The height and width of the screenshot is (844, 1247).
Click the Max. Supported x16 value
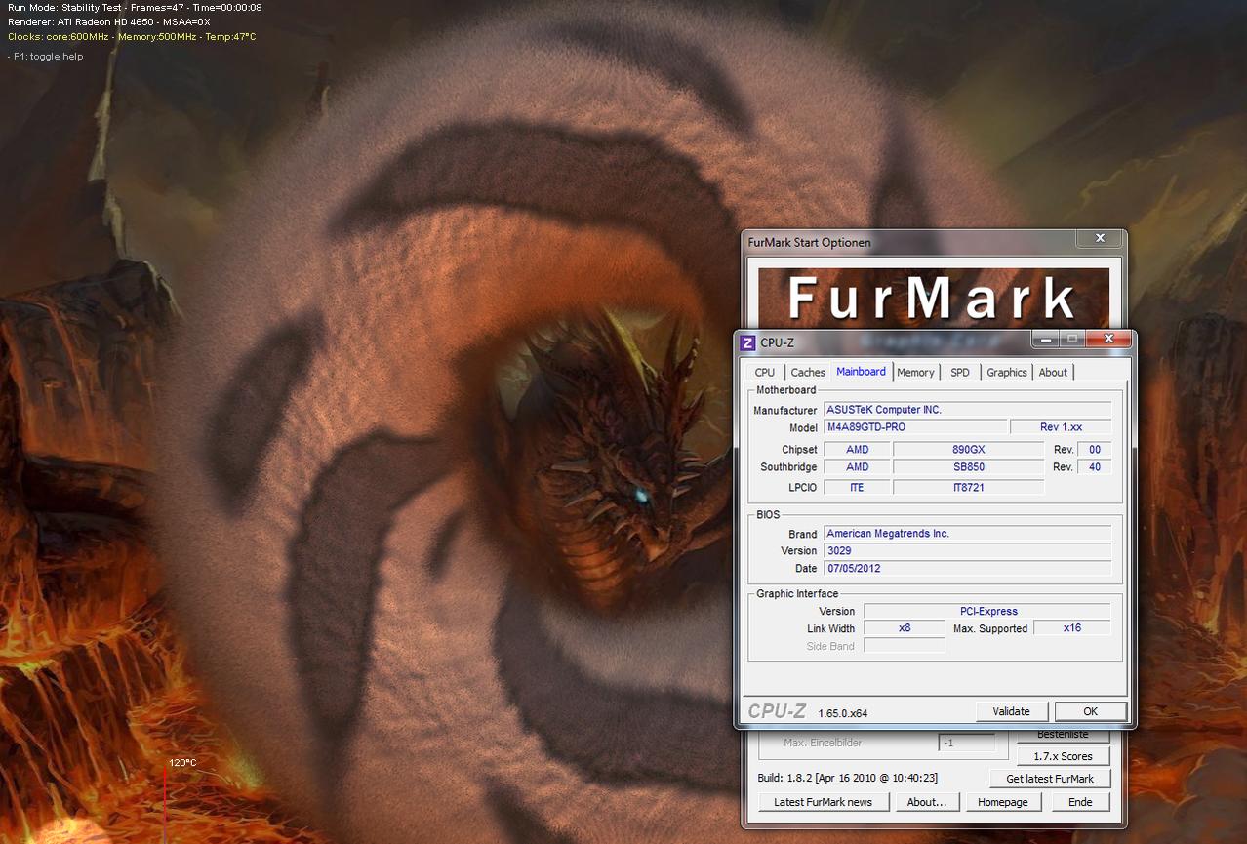pos(1072,628)
